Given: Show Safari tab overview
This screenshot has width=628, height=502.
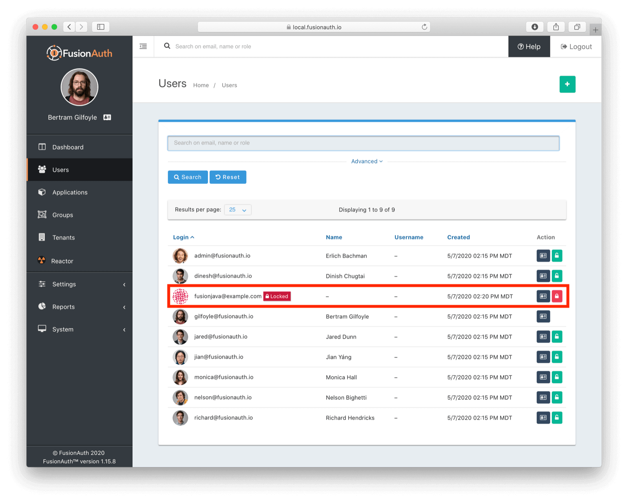Looking at the screenshot, I should click(x=577, y=27).
